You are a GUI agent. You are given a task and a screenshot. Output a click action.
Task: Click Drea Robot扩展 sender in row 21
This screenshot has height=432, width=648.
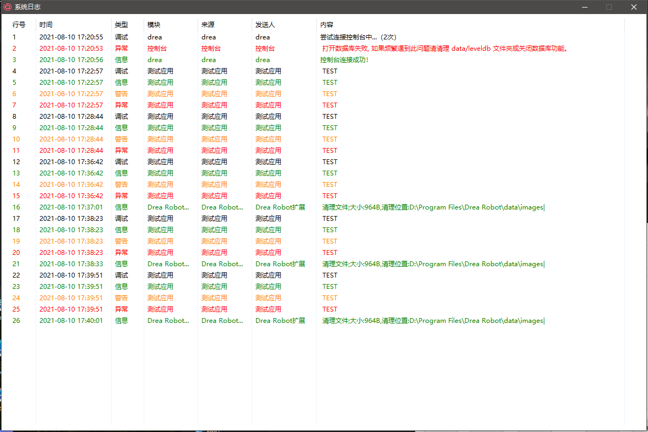click(x=280, y=264)
